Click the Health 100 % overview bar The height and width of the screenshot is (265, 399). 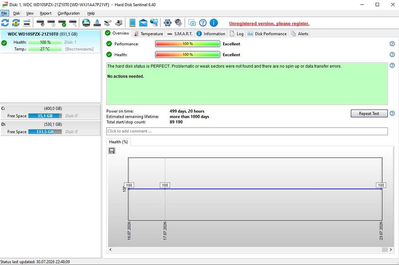tap(188, 55)
